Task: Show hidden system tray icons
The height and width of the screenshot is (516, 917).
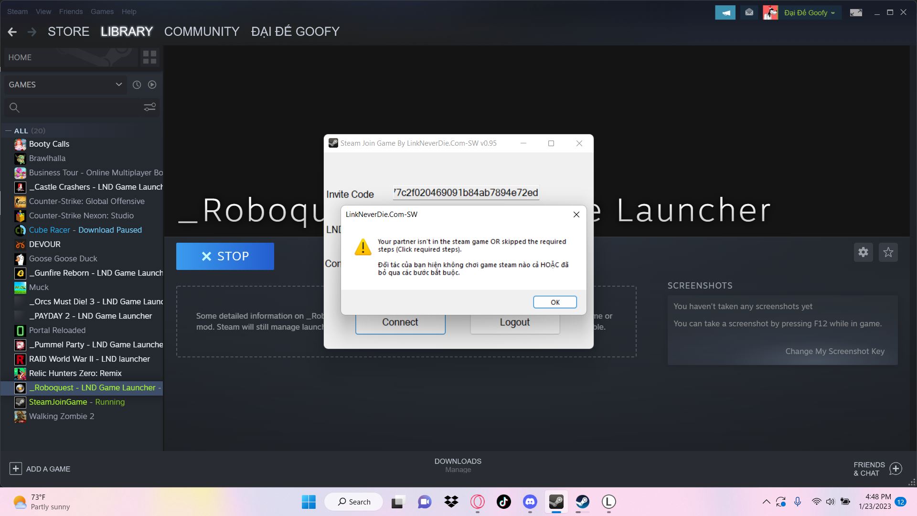Action: tap(766, 502)
